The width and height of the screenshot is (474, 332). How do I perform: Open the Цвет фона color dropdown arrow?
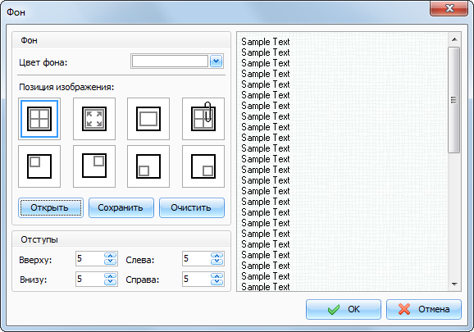tap(216, 61)
